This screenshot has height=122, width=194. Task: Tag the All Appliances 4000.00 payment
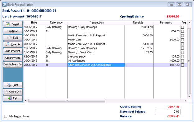coord(182,61)
